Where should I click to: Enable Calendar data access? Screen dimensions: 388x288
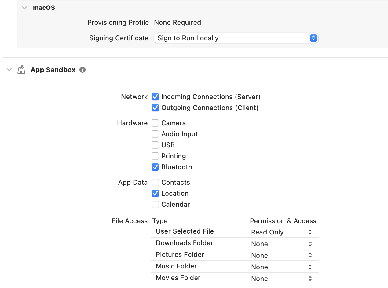[155, 204]
